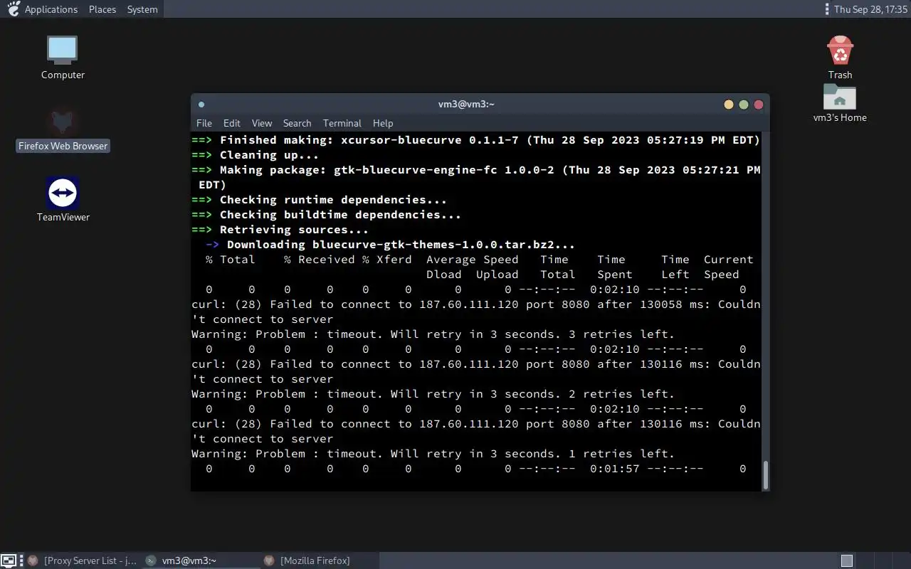The image size is (911, 569).
Task: Click the time spent value 0:01:57
Action: click(x=615, y=469)
